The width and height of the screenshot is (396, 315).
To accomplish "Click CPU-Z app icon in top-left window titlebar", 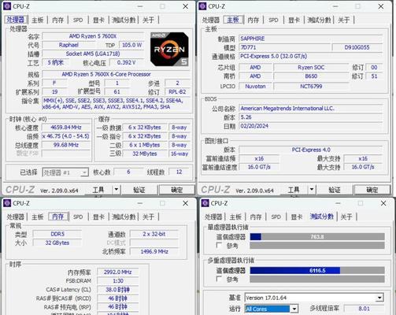I will pos(7,6).
